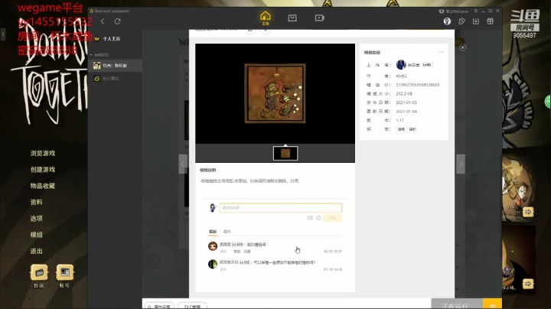Open 个人主页 in the WeGame sidebar
Image resolution: width=551 pixels, height=309 pixels.
pos(112,38)
